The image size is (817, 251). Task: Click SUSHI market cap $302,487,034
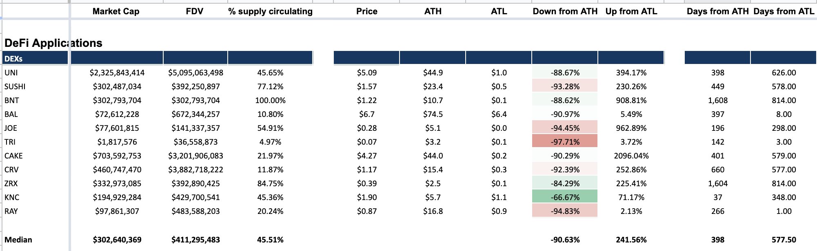[x=117, y=87]
